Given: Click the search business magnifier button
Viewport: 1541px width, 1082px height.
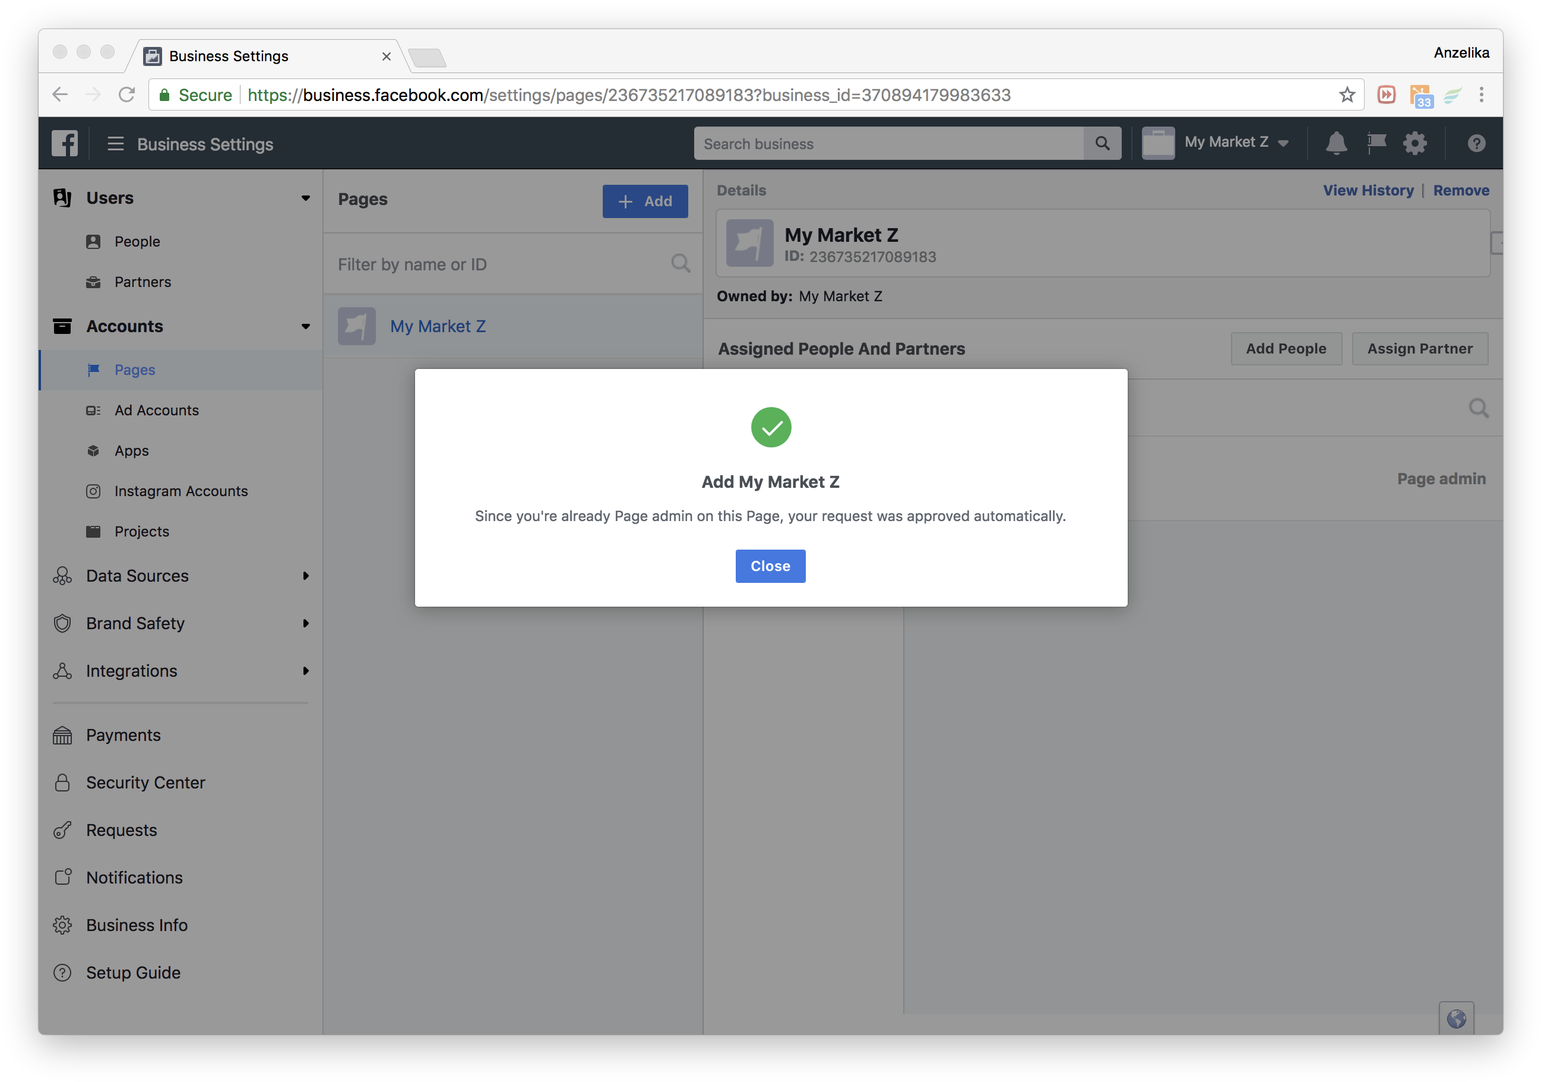Looking at the screenshot, I should [1102, 143].
